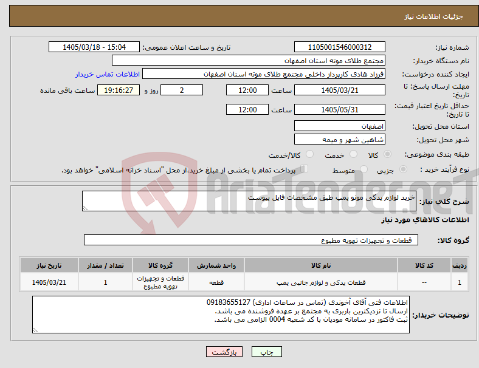Click the delivery province field اصفهان
479x368 pixels.
[339, 126]
